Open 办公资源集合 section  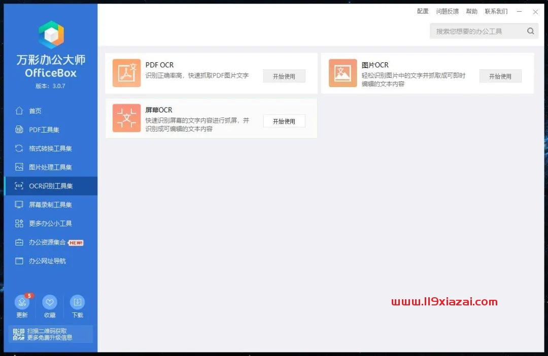51,242
